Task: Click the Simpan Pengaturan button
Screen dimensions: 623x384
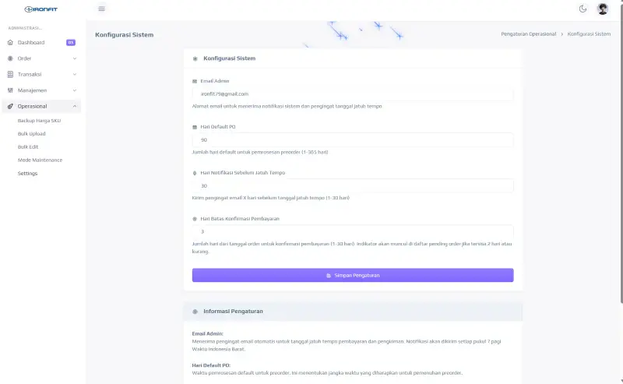Action: pos(353,275)
